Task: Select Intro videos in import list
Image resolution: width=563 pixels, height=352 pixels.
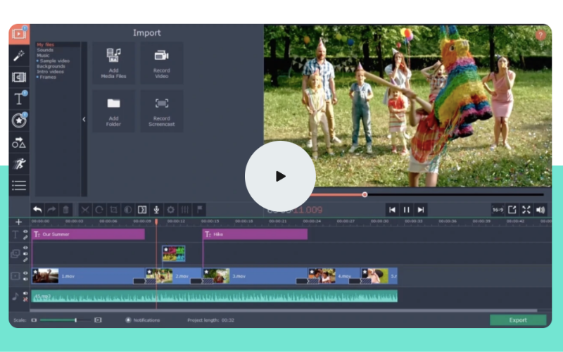Action: [50, 72]
